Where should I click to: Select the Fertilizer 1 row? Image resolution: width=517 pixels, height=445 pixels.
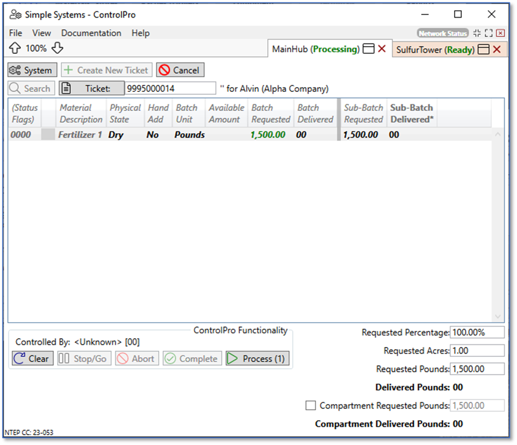[x=80, y=135]
